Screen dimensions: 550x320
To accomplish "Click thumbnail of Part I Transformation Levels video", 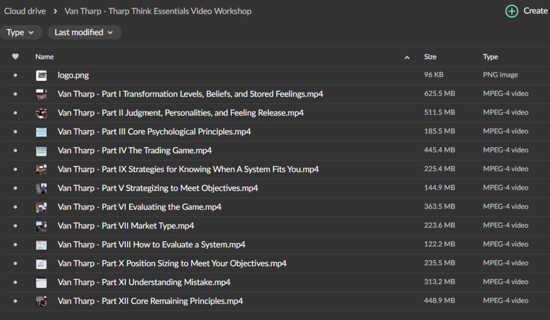I will pos(41,94).
